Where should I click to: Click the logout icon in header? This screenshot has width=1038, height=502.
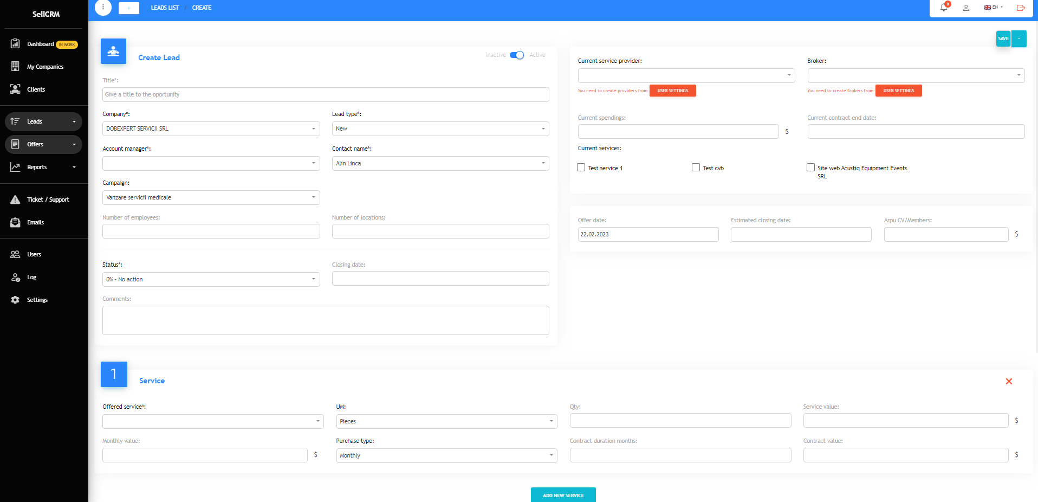pos(1021,8)
